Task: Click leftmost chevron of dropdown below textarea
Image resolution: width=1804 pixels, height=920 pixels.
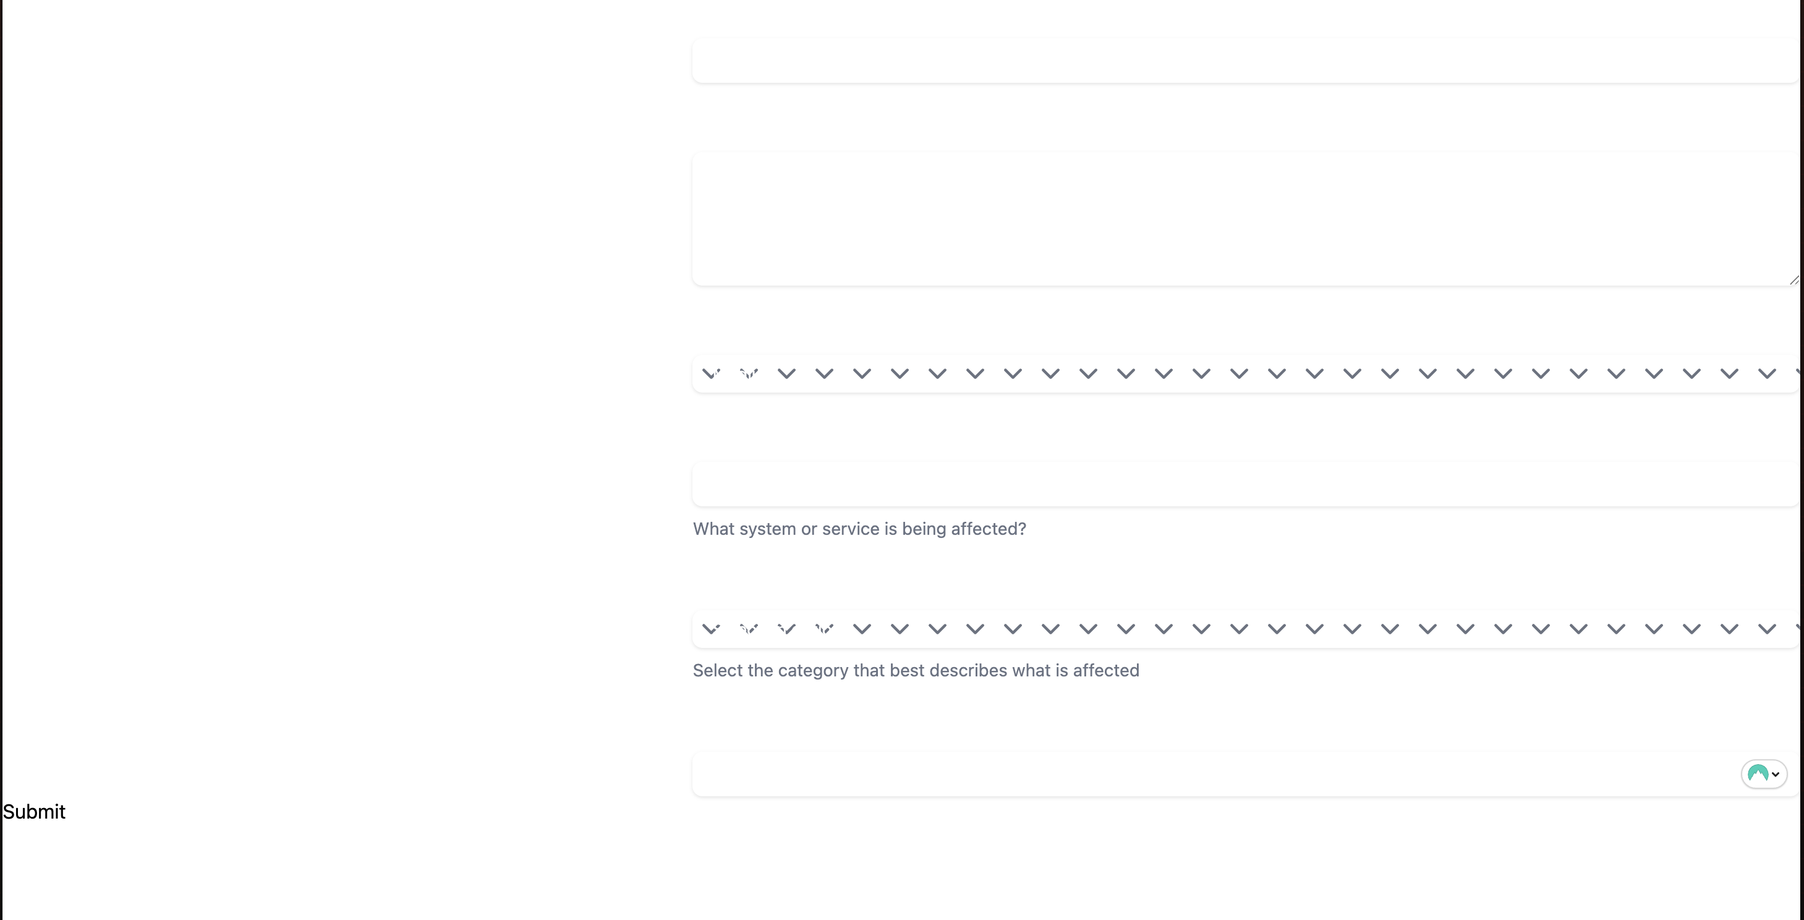Action: pyautogui.click(x=711, y=373)
